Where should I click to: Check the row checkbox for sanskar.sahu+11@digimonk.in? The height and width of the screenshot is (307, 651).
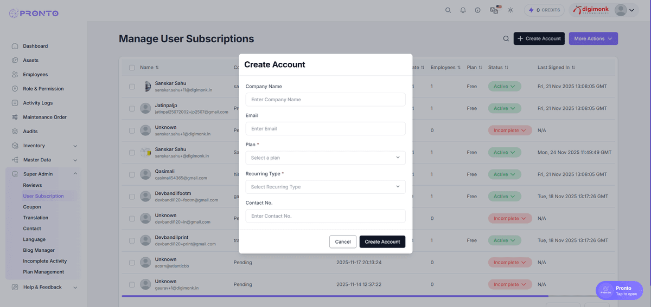click(x=132, y=87)
